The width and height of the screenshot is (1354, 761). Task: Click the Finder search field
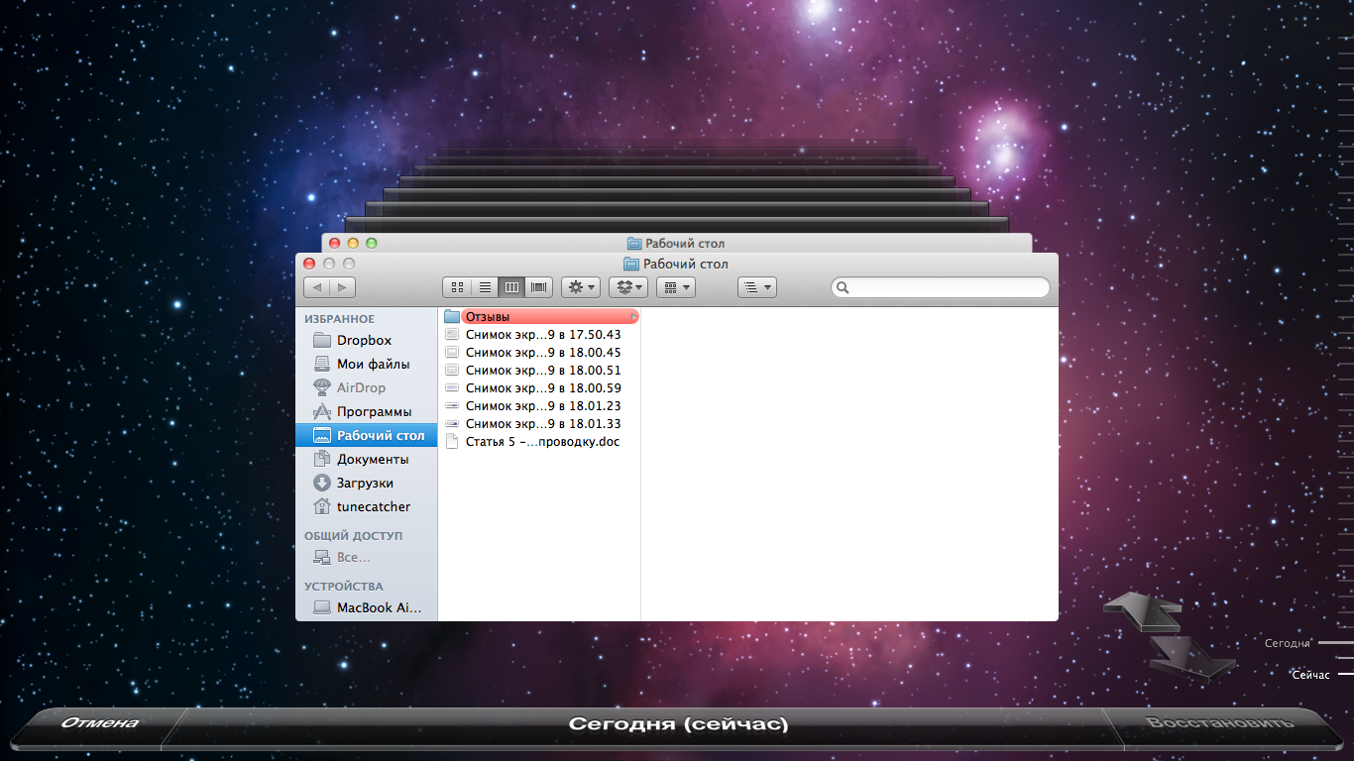[941, 287]
